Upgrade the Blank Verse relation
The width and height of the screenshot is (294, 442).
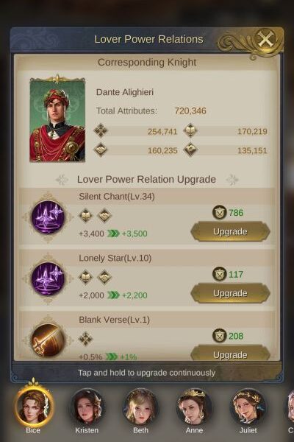230,354
